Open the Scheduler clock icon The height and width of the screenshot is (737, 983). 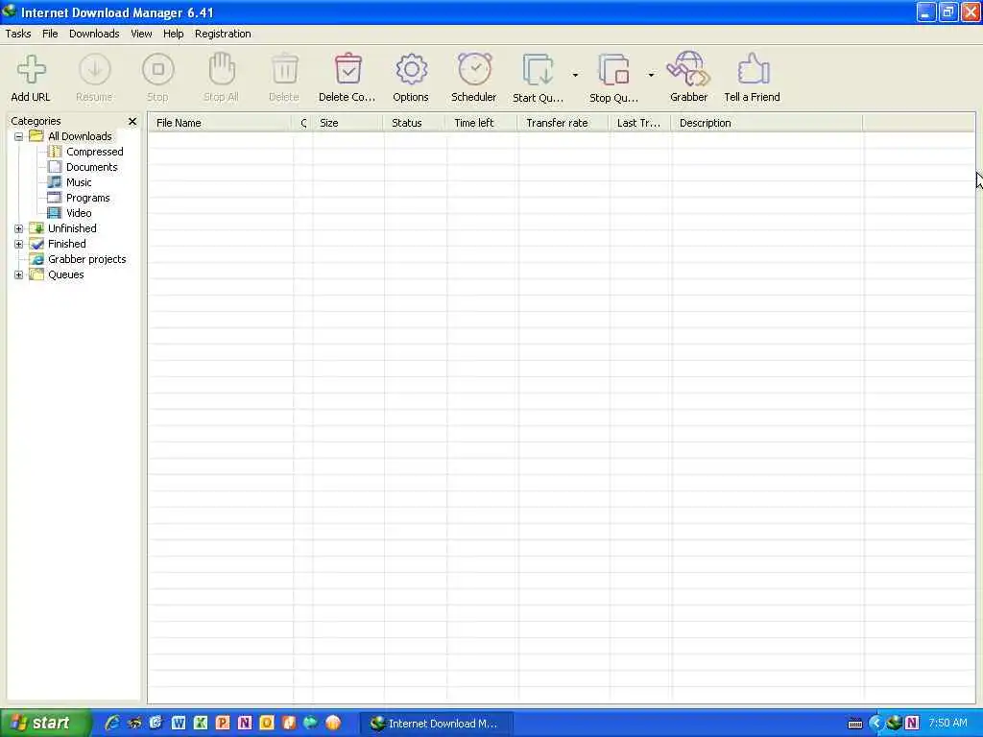tap(474, 69)
